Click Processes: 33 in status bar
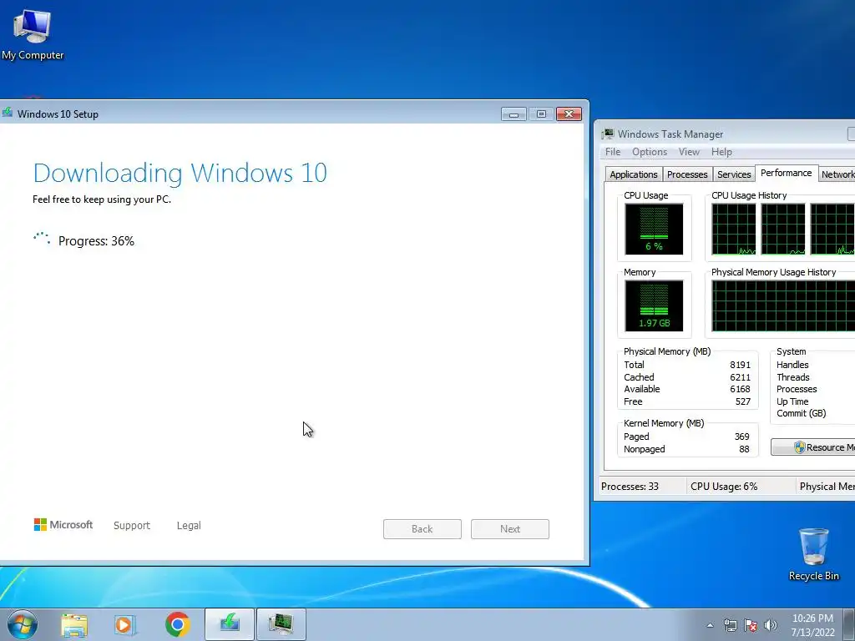The width and height of the screenshot is (855, 641). tap(630, 487)
